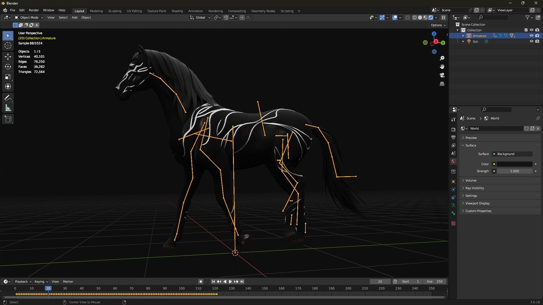The image size is (543, 305).
Task: Click the Options button in viewport header
Action: point(438,25)
